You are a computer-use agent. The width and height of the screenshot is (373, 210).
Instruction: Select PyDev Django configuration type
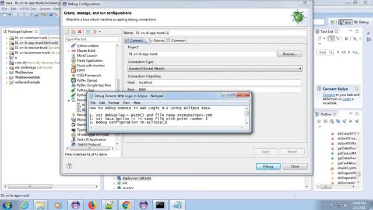pyautogui.click(x=87, y=80)
